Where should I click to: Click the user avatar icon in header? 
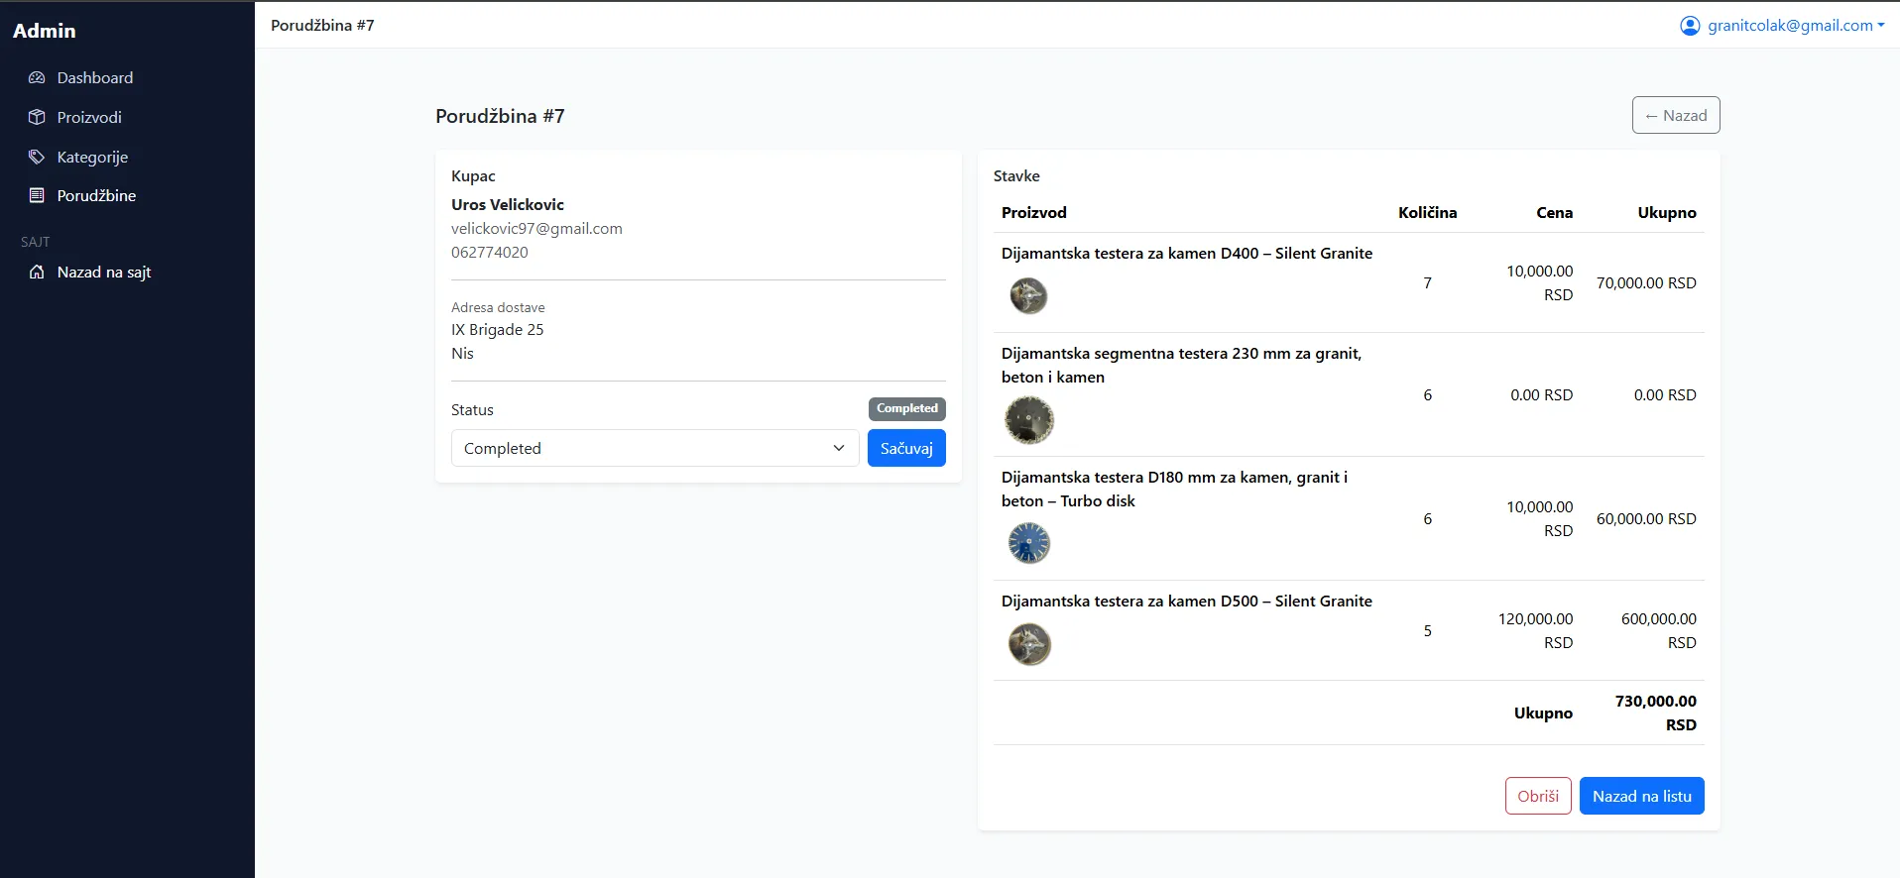pyautogui.click(x=1690, y=26)
